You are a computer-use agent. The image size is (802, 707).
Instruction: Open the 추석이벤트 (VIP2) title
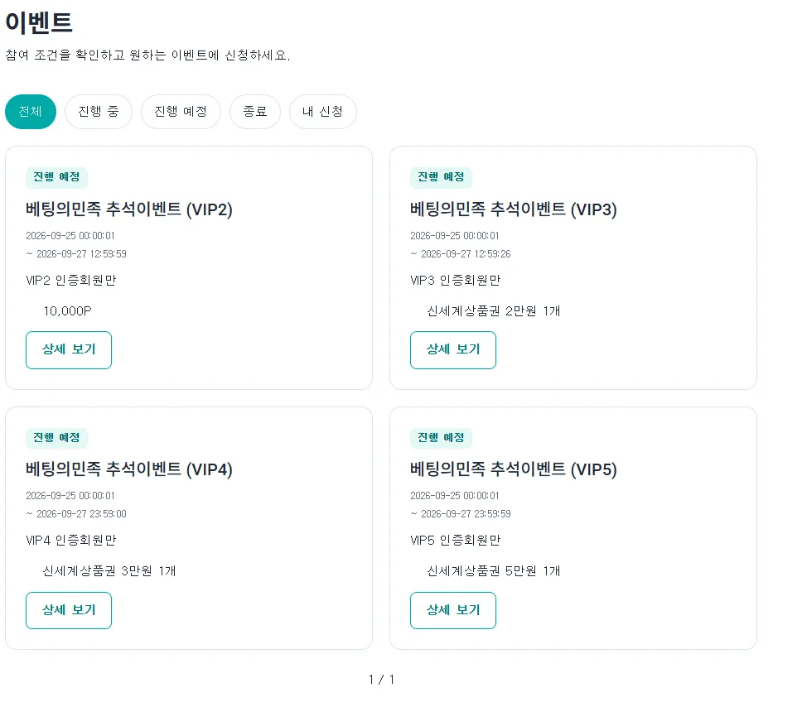[129, 209]
